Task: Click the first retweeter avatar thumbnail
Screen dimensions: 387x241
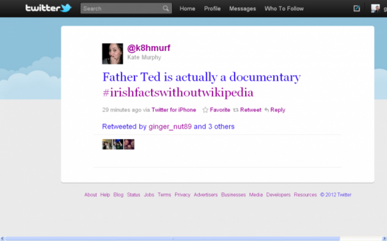Action: coord(107,144)
